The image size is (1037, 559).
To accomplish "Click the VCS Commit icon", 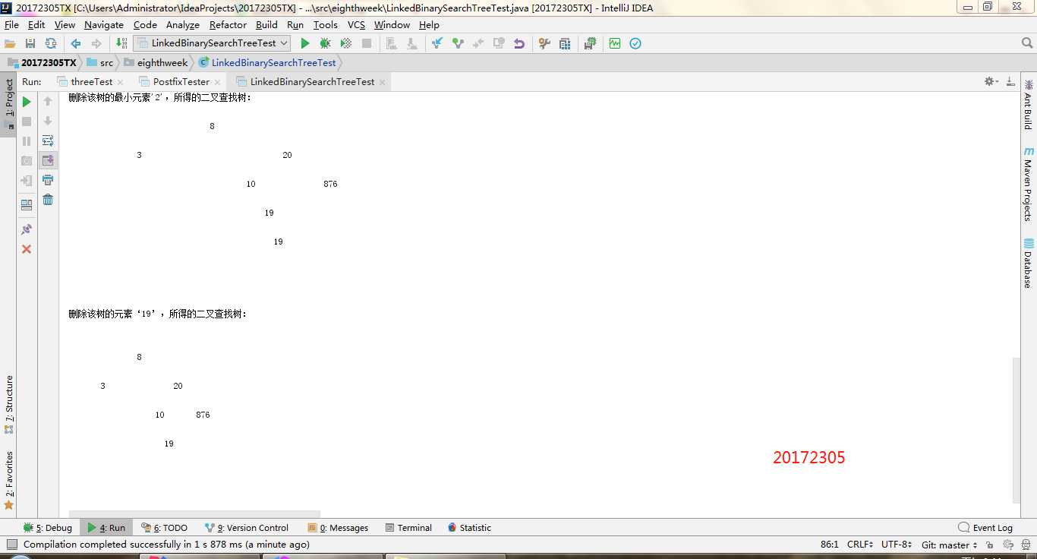I will click(458, 43).
